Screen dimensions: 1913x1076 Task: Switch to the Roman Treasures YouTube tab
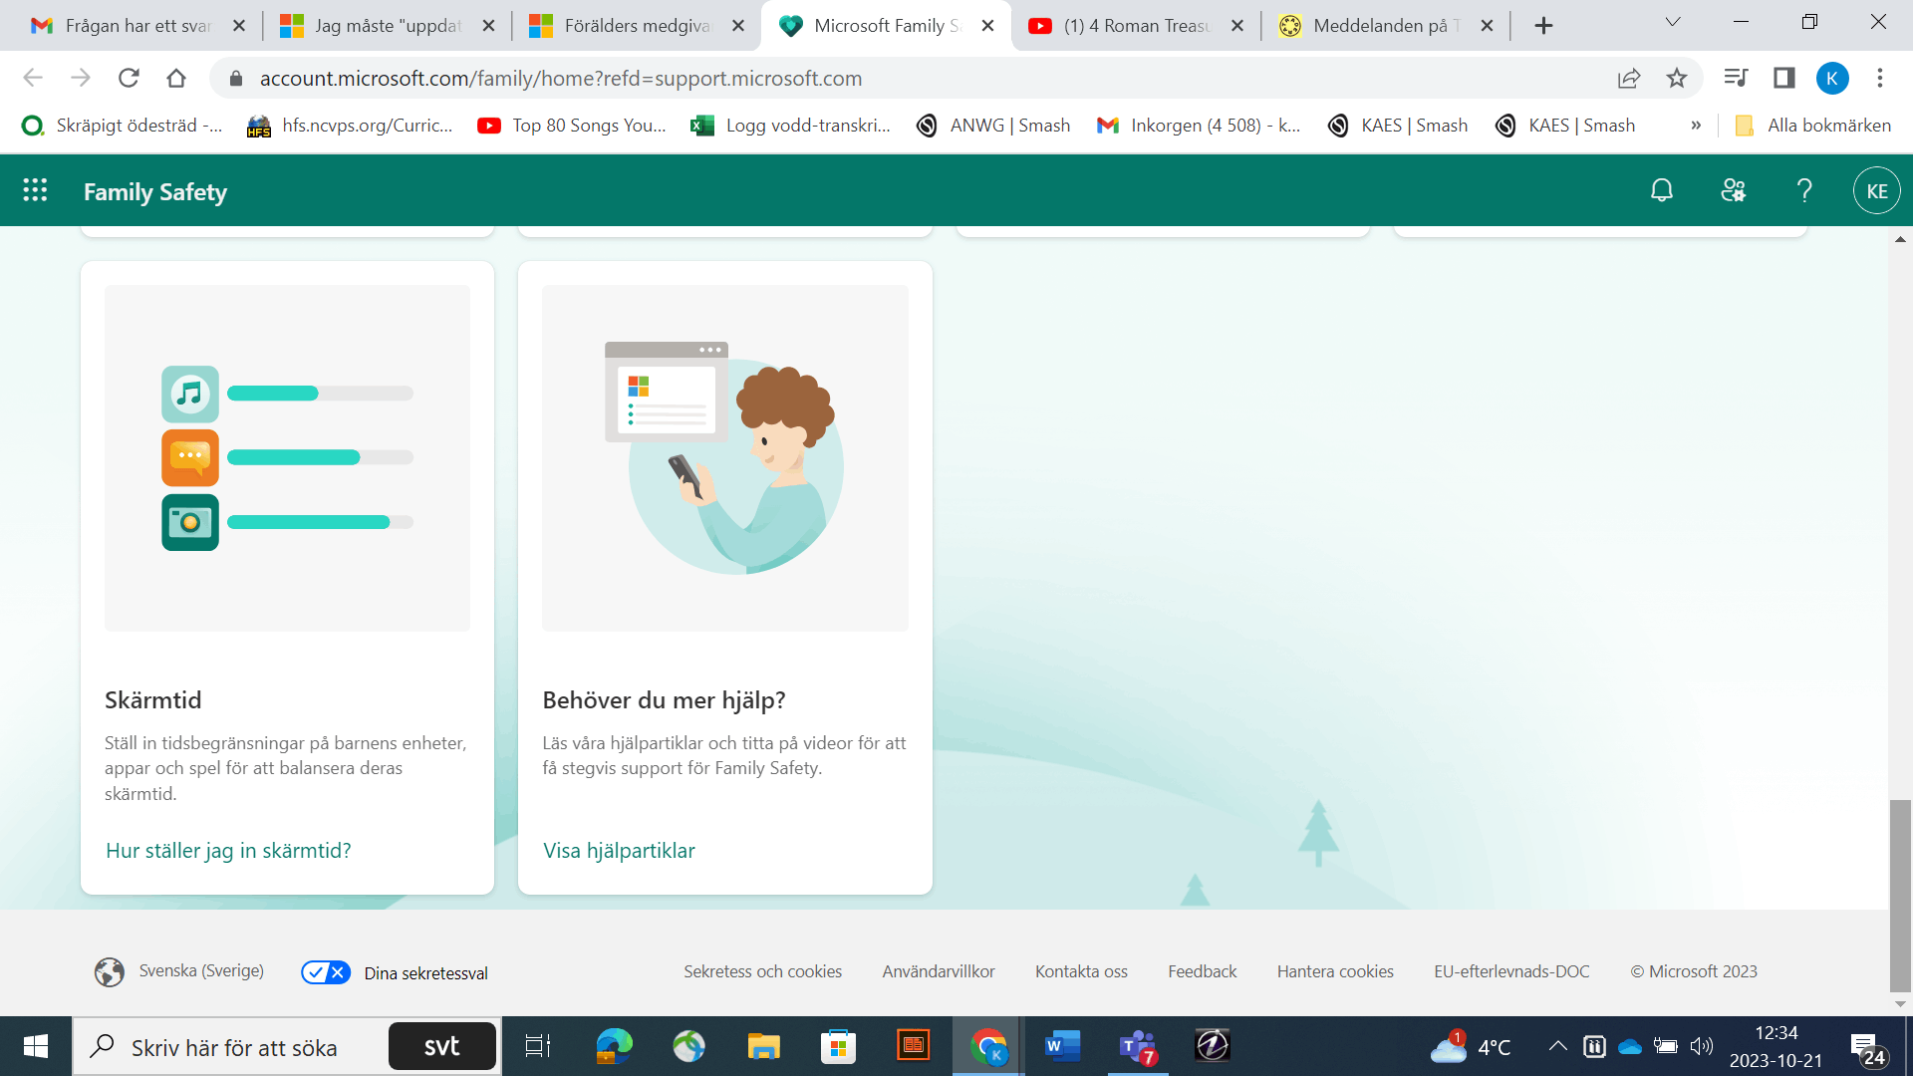click(x=1135, y=26)
